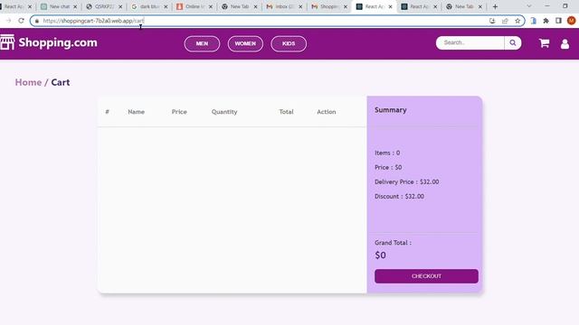The height and width of the screenshot is (325, 579).
Task: Open the user account icon
Action: (x=565, y=44)
